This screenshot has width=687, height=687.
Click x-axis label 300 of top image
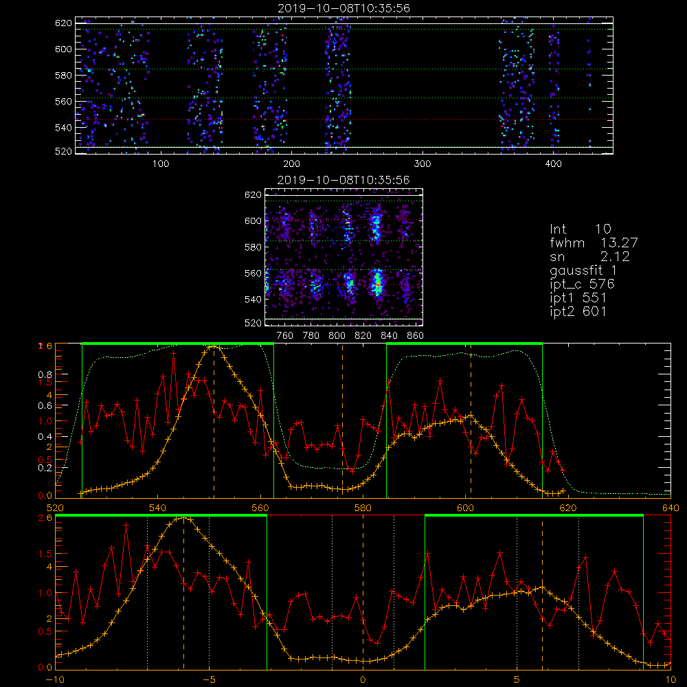(x=423, y=164)
